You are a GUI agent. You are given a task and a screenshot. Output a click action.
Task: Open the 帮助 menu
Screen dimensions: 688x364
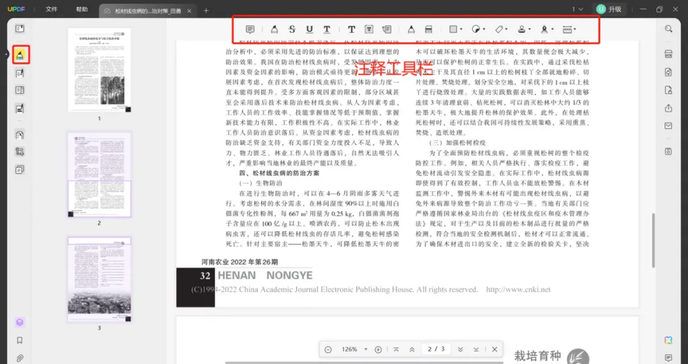click(81, 9)
